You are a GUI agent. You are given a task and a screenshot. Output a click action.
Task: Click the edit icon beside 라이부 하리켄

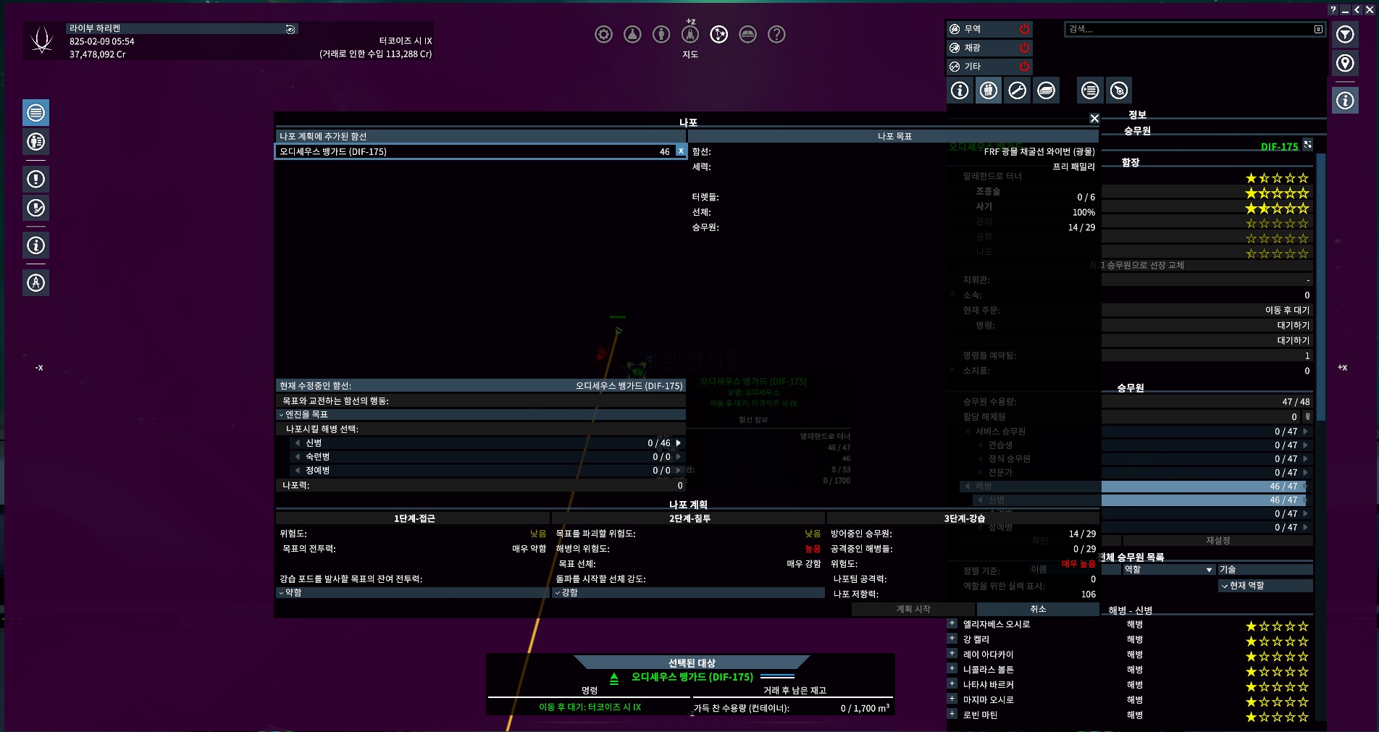pyautogui.click(x=290, y=29)
